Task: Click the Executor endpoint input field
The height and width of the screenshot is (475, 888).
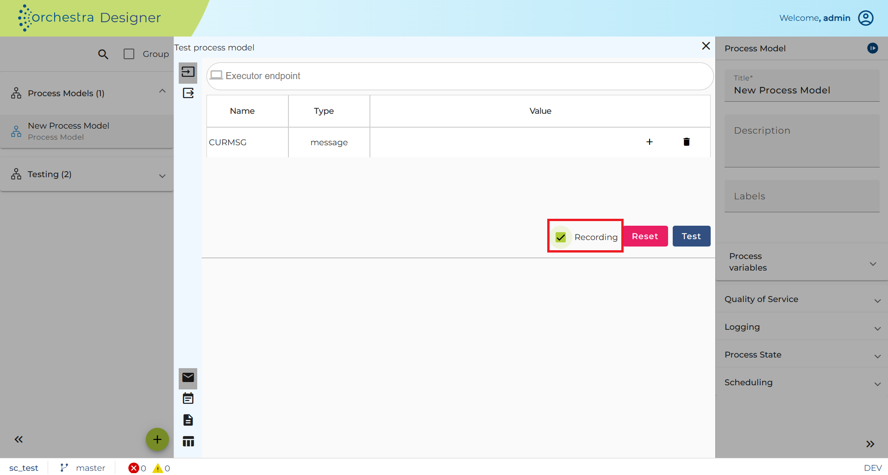Action: [460, 76]
